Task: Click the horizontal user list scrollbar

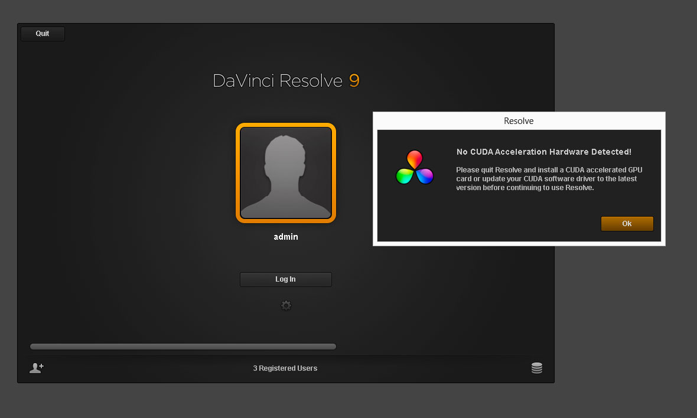Action: [x=183, y=347]
